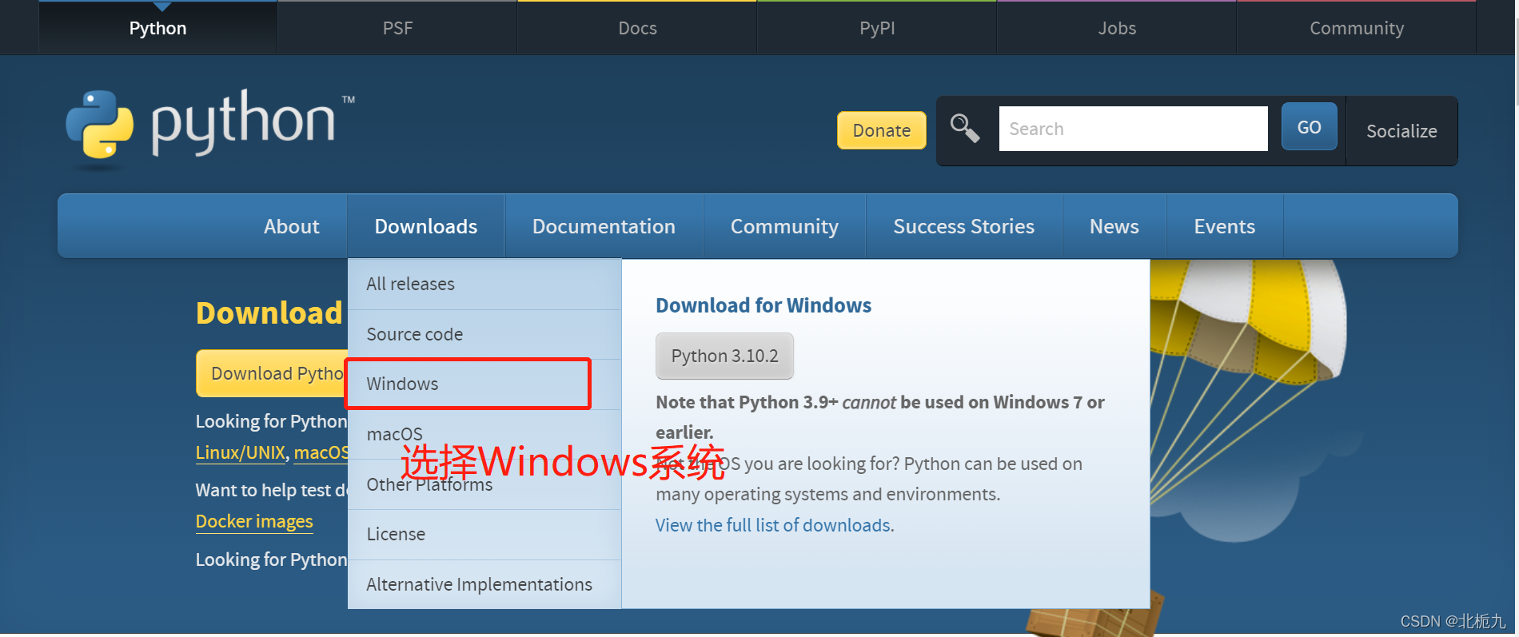This screenshot has height=637, width=1519.
Task: Click inside the Search input field
Action: tap(1133, 129)
